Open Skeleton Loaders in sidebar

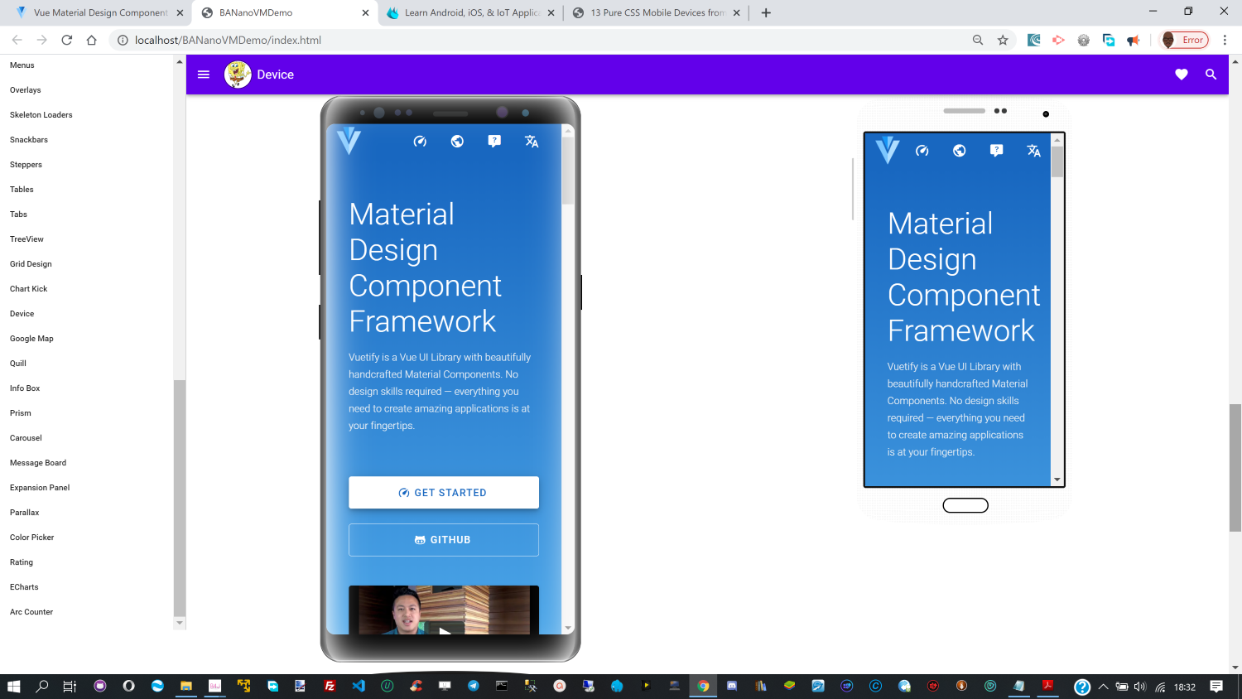coord(41,115)
